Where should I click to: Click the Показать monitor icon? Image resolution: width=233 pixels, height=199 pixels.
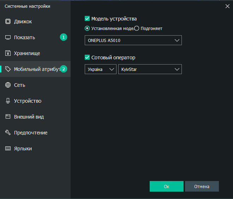(8, 37)
